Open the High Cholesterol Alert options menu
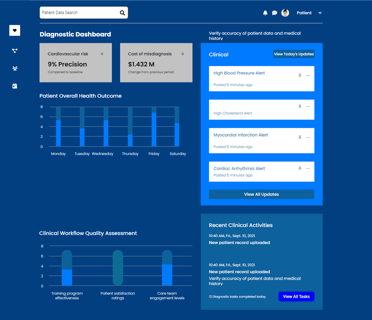 308,106
